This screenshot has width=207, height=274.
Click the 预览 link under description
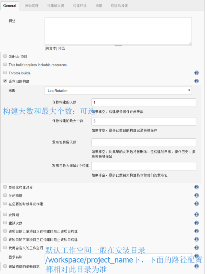[x=62, y=48]
